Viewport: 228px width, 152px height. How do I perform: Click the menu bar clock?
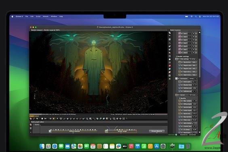211,17
